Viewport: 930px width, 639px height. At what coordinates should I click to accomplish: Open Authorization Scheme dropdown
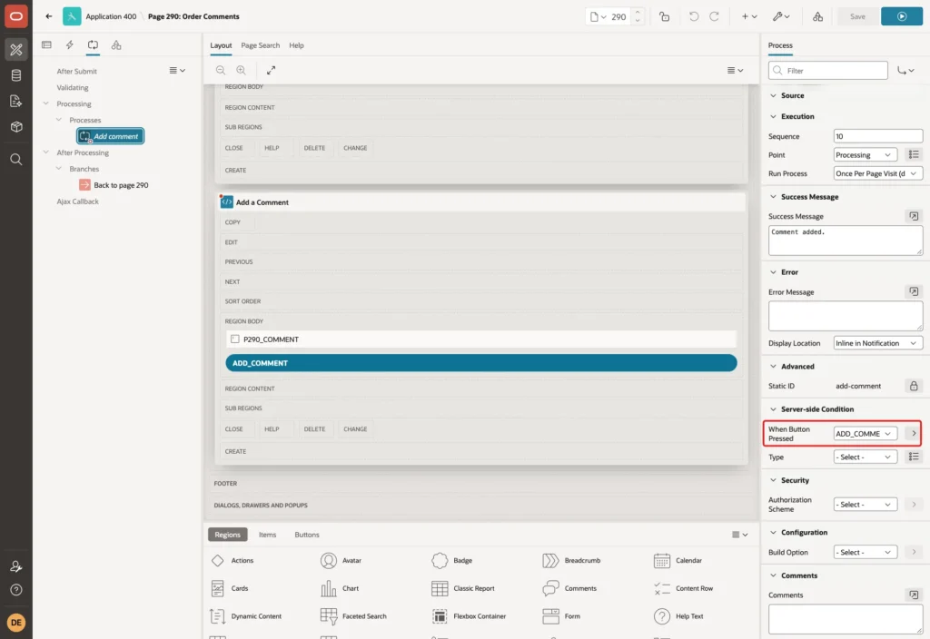(865, 505)
